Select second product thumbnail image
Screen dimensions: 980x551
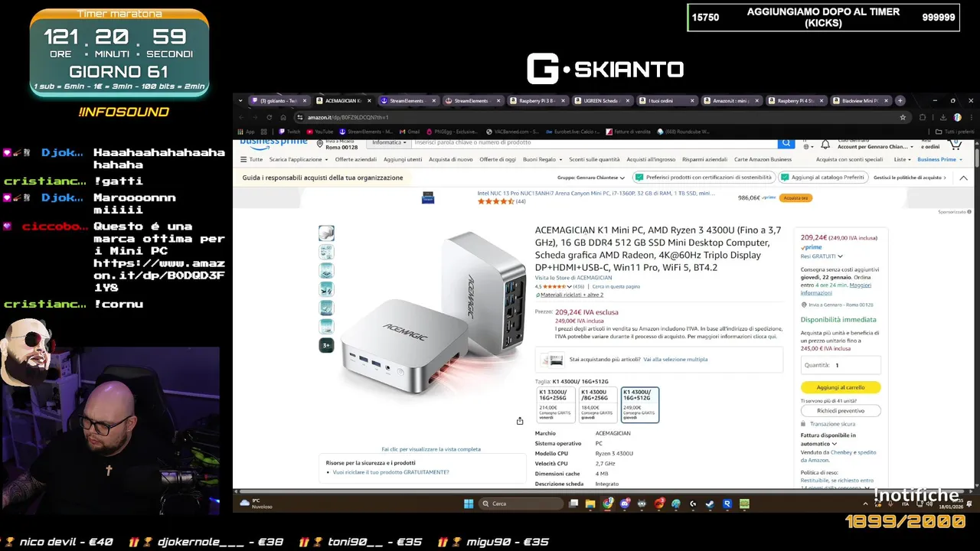[326, 252]
